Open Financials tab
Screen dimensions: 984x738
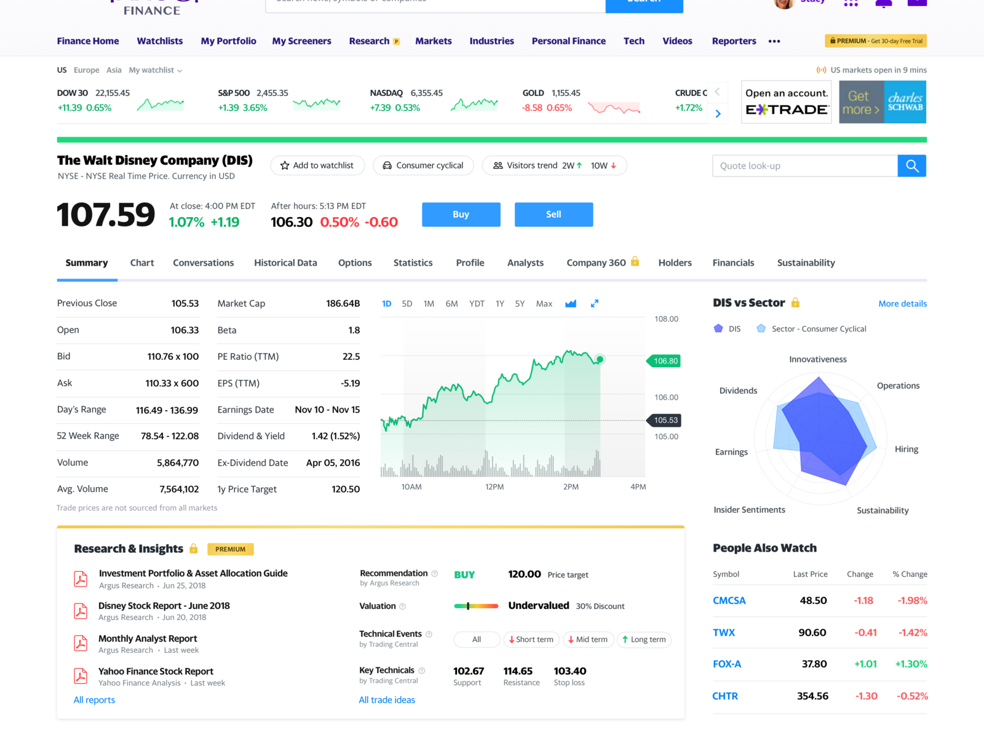tap(733, 263)
